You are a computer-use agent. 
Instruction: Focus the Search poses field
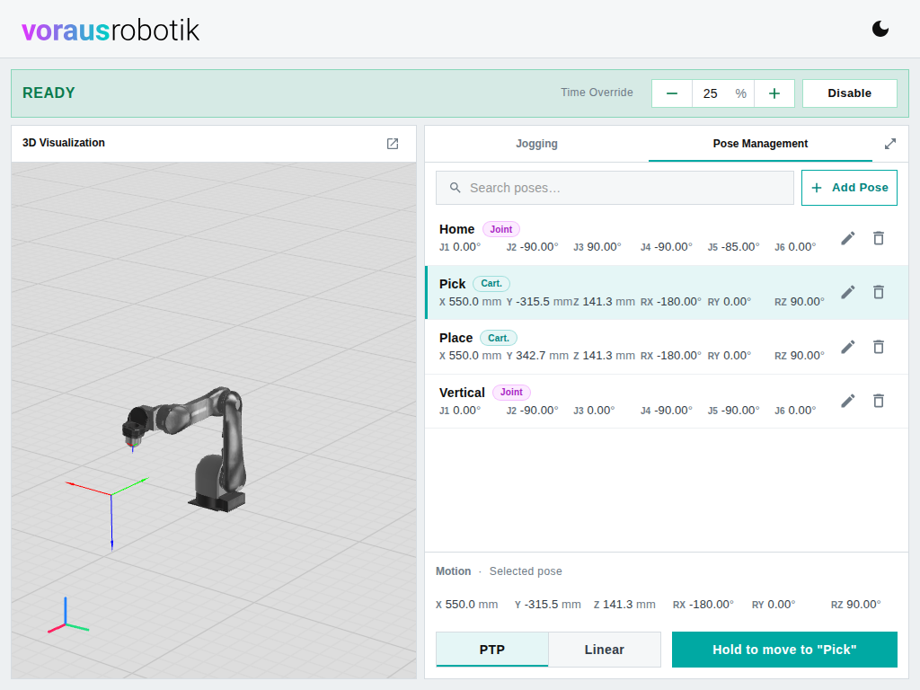pyautogui.click(x=615, y=188)
